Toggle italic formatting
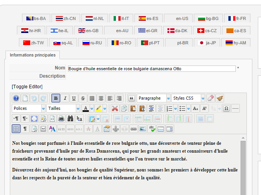Viewport: 261px width, 195px height. coord(65,98)
